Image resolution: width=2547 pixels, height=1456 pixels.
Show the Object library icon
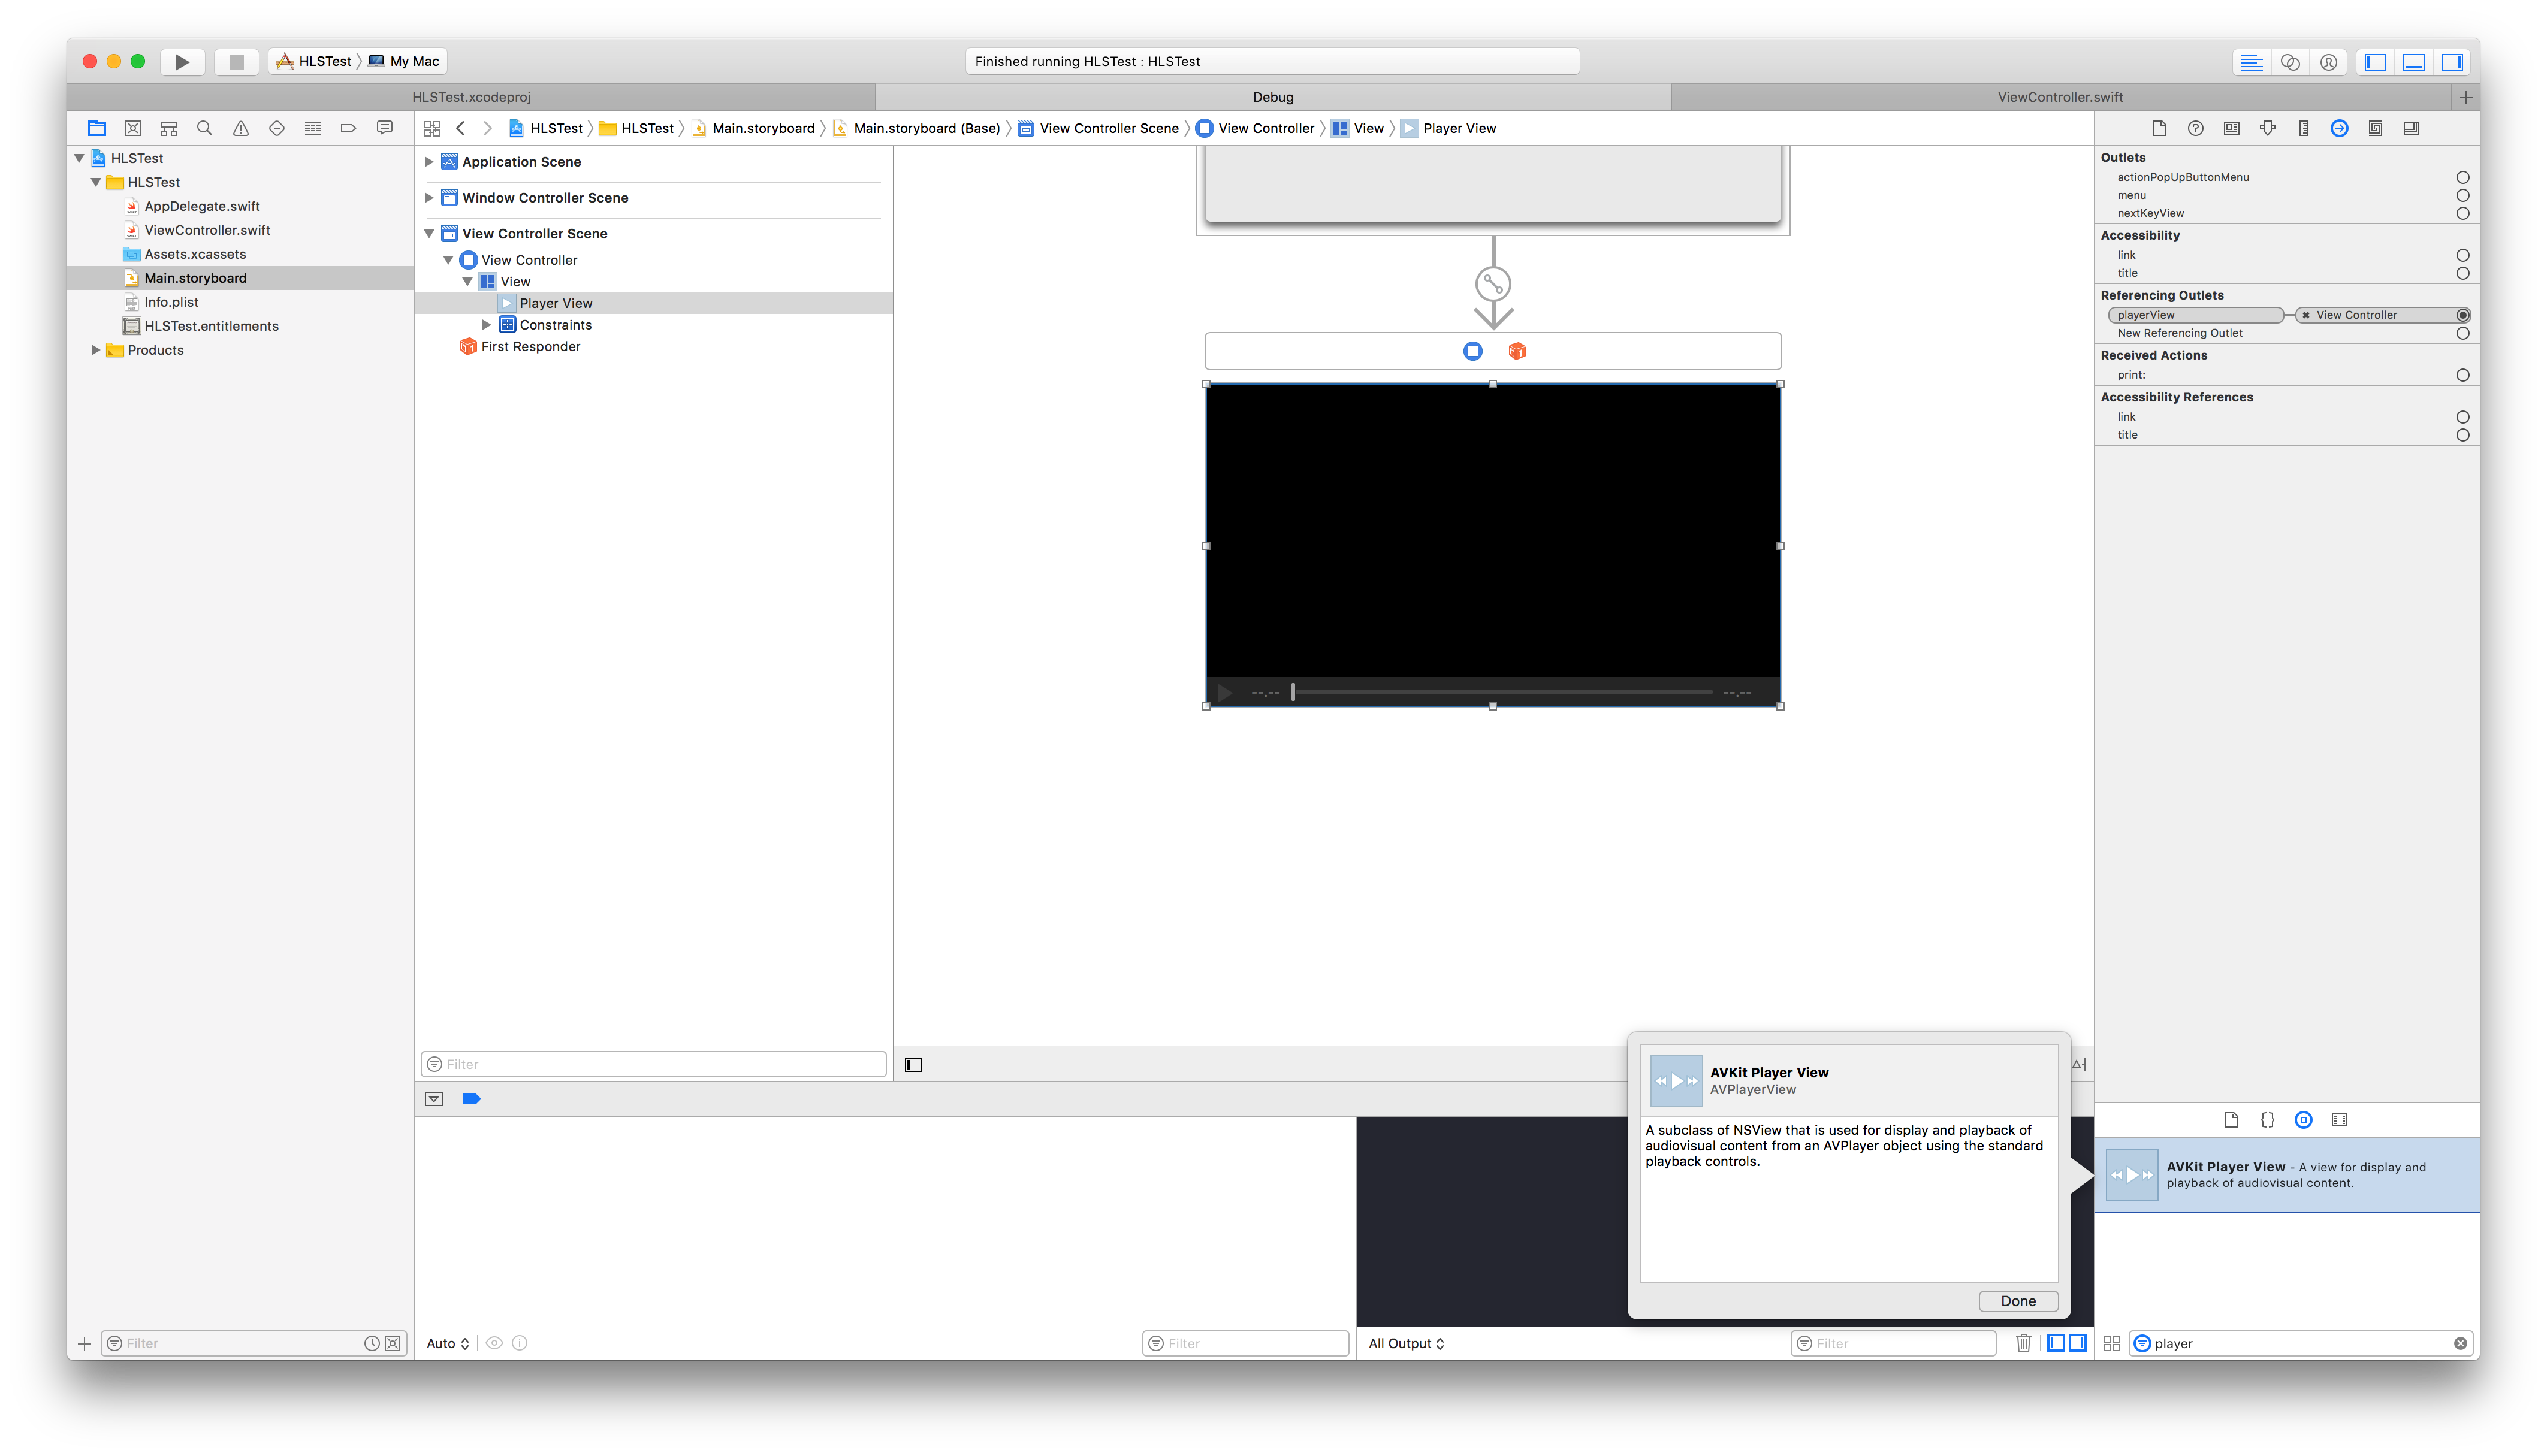pos(2303,1120)
